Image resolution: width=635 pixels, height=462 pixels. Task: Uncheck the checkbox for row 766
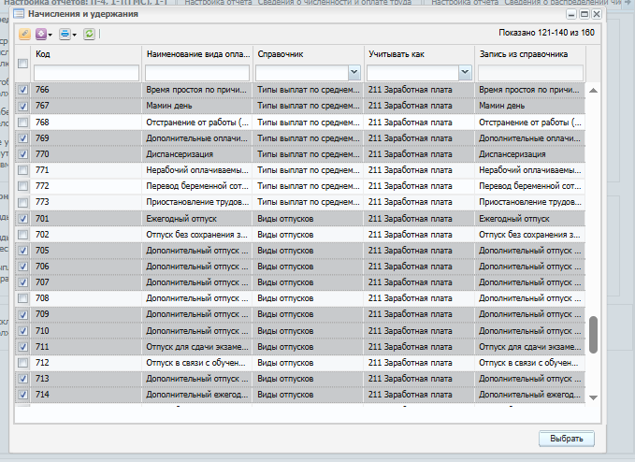tap(23, 90)
